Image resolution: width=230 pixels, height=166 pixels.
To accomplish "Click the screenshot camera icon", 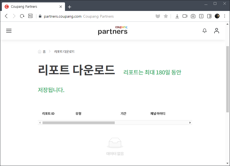I will (x=193, y=16).
